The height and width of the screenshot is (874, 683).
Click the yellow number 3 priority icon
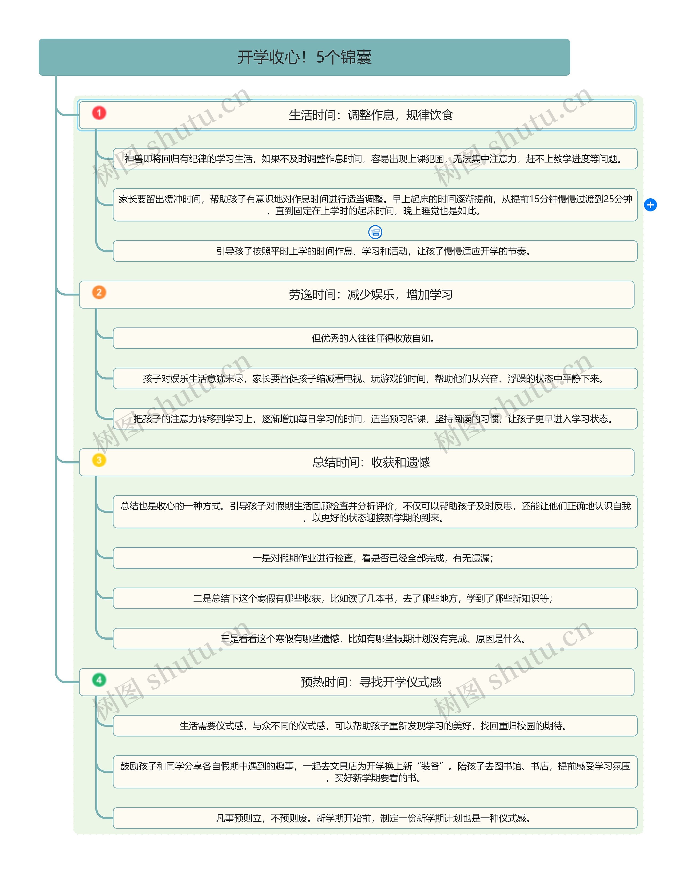[x=99, y=460]
